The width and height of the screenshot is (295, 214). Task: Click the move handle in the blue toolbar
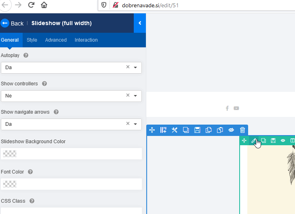pos(152,130)
